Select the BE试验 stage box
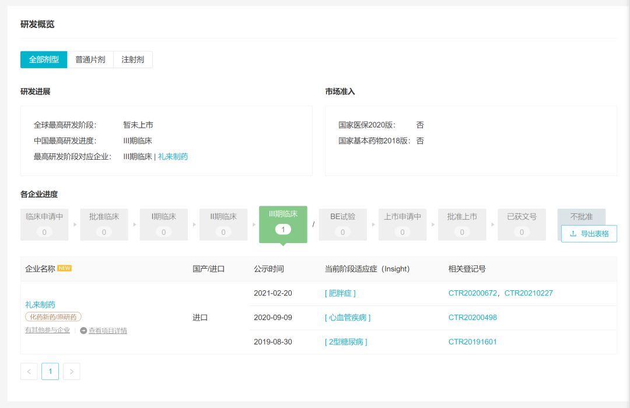 tap(342, 224)
